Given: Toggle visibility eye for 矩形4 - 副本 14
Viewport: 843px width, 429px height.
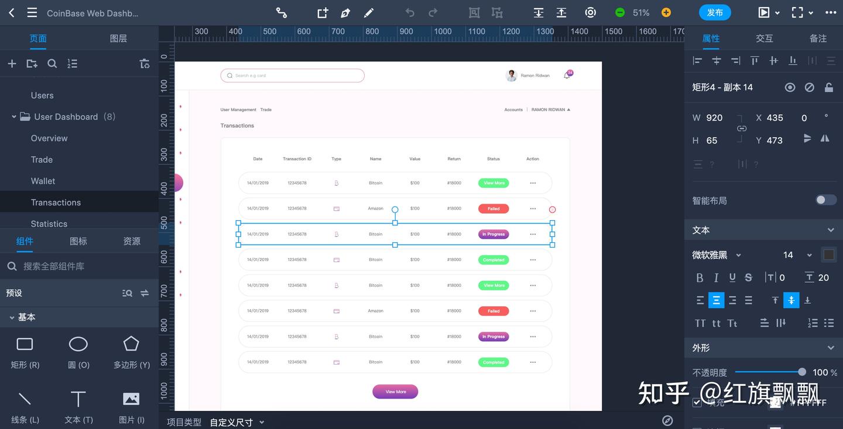Looking at the screenshot, I should coord(790,87).
